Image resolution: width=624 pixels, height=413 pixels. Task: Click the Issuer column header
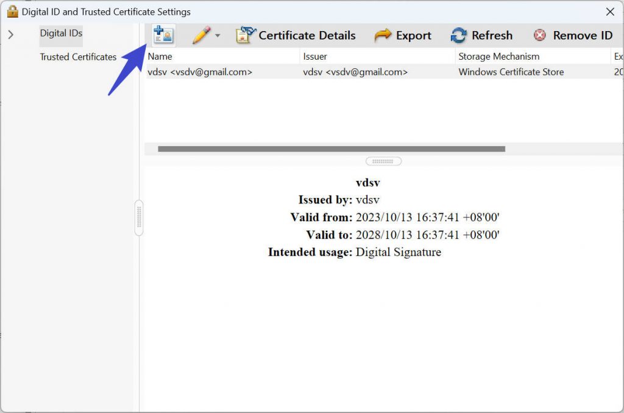click(314, 55)
